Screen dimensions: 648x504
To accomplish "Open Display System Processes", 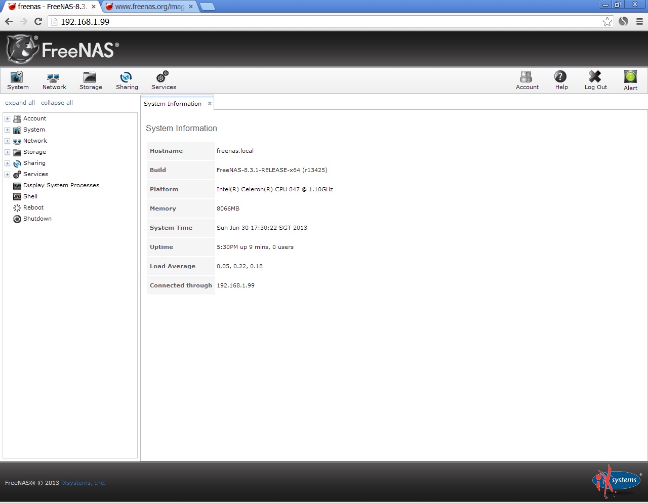I will [x=61, y=185].
